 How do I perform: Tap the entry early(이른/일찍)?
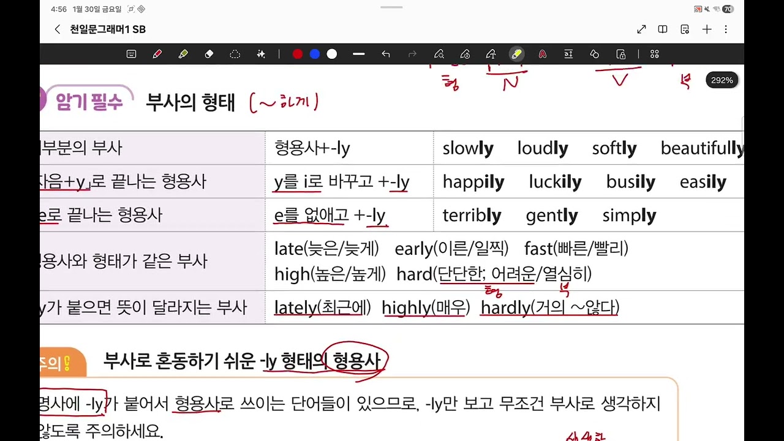pos(451,249)
